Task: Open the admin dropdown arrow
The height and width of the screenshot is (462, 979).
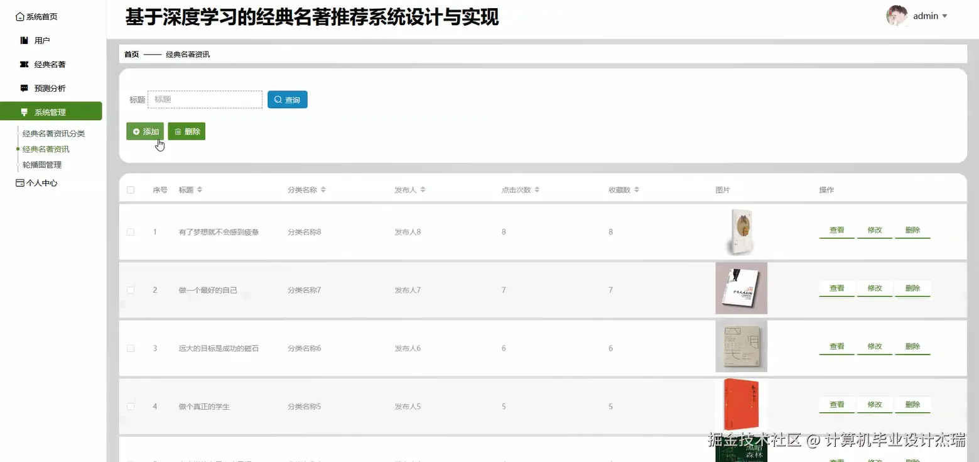Action: [944, 16]
